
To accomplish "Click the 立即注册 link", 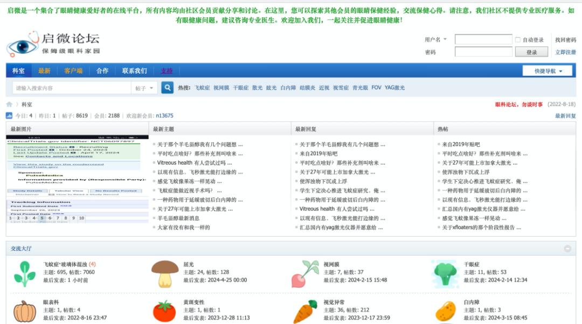I will click(565, 52).
